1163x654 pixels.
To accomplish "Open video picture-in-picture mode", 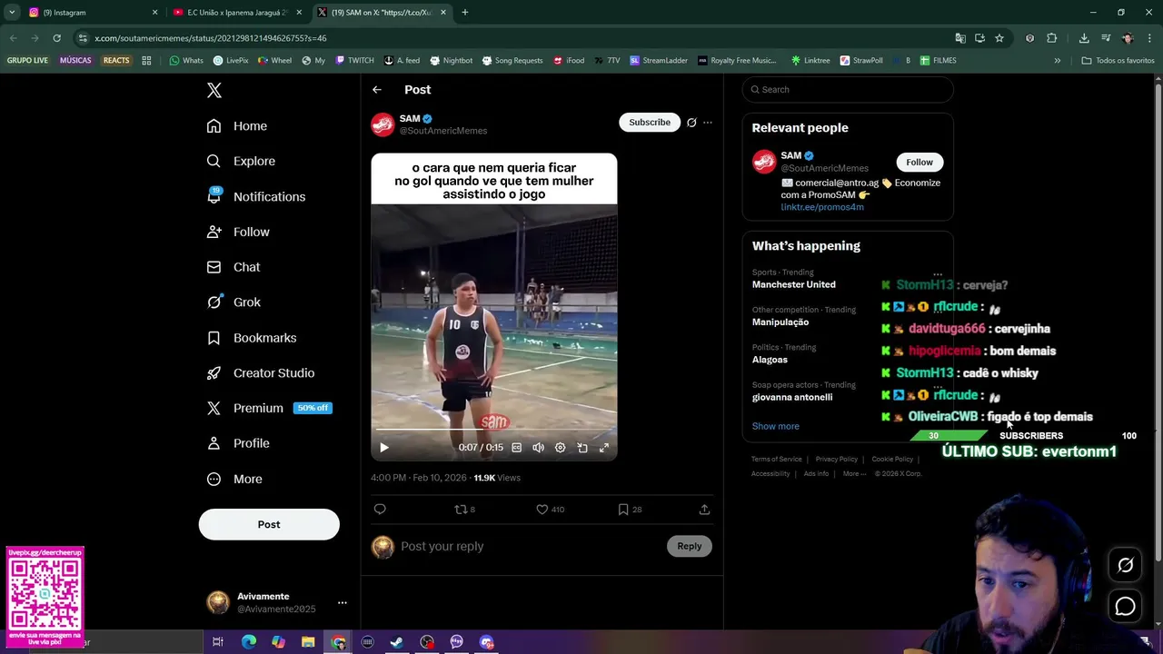I will (x=582, y=447).
